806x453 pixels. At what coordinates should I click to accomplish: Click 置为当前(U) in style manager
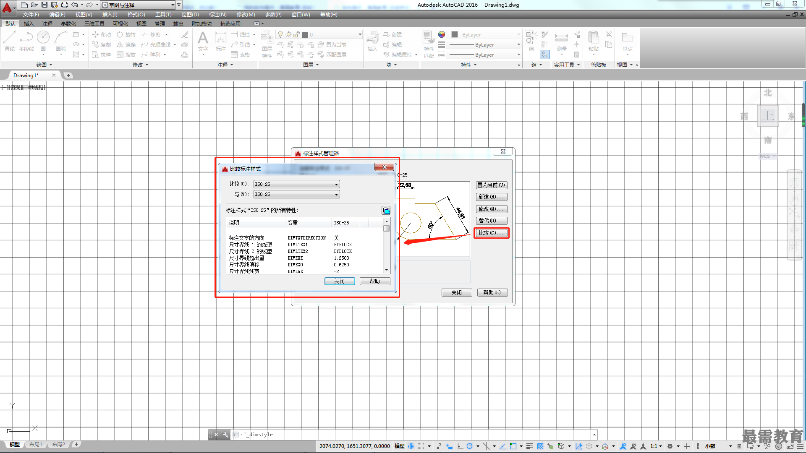(x=492, y=185)
